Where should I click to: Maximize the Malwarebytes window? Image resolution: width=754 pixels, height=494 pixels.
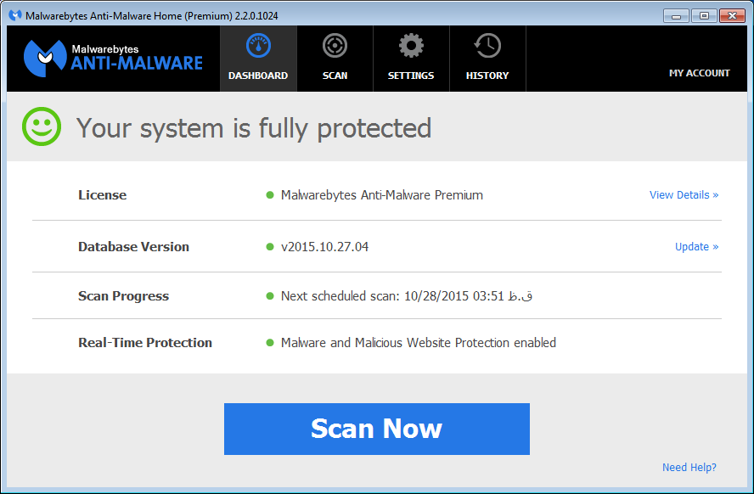coord(704,16)
